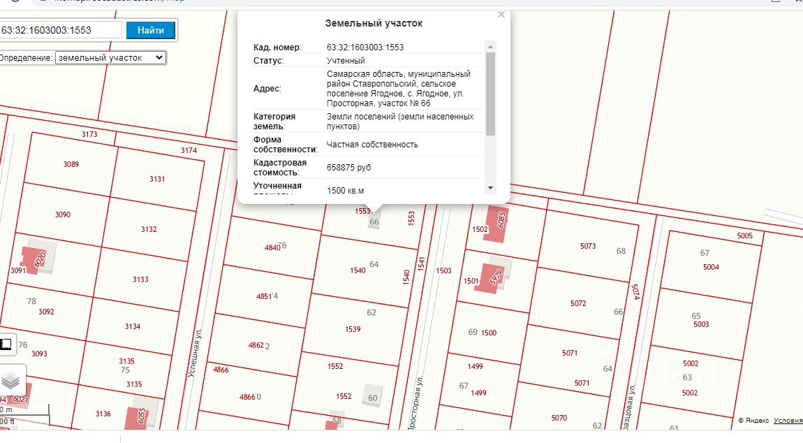Select parcel 5072 on the map
This screenshot has height=443, width=803.
click(x=578, y=303)
